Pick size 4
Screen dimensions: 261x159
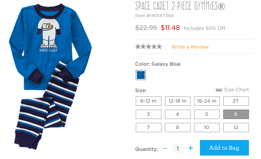(x=177, y=114)
